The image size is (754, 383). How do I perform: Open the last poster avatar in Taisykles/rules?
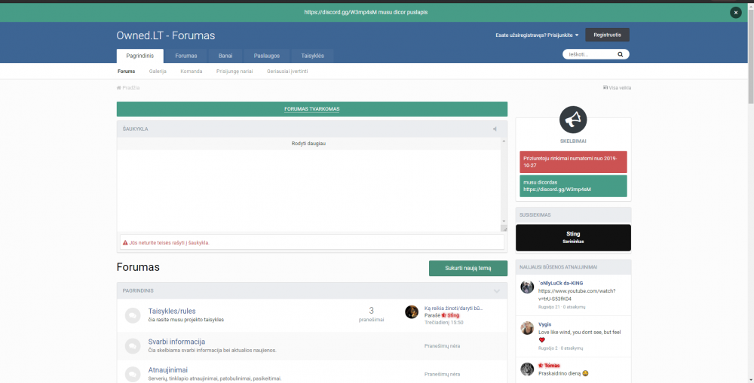(412, 312)
